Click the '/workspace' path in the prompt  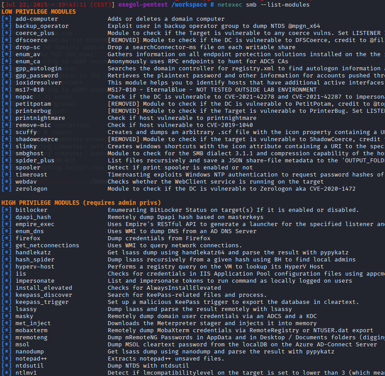point(189,5)
